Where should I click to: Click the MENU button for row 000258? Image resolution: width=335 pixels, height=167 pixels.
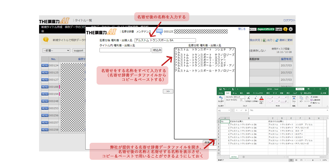click(x=45, y=130)
